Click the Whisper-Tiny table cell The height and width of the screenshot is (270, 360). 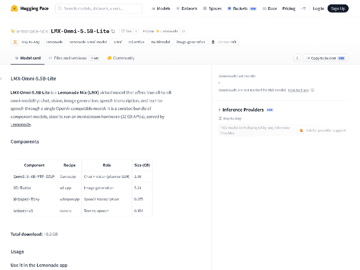pos(34,199)
